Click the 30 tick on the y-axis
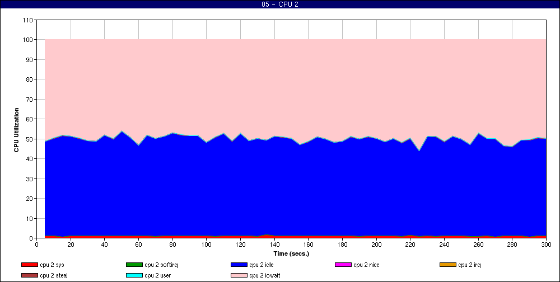560x282 pixels. pyautogui.click(x=29, y=179)
